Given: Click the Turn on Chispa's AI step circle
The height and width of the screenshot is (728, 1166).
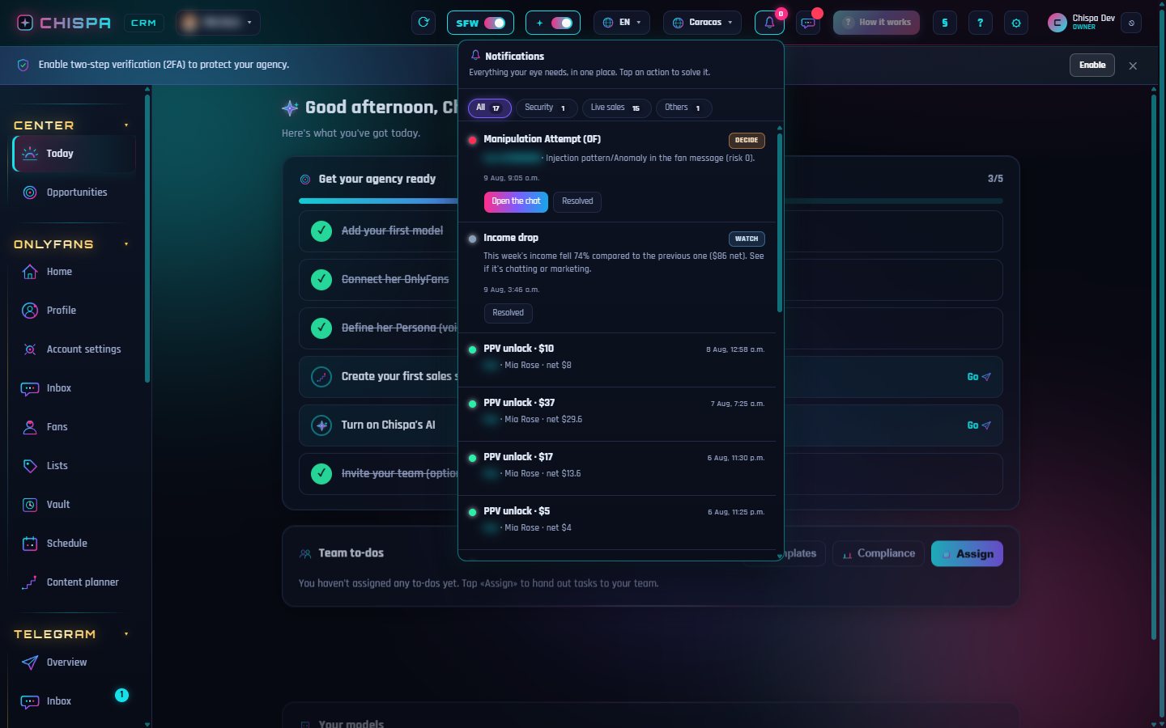Looking at the screenshot, I should (x=321, y=425).
